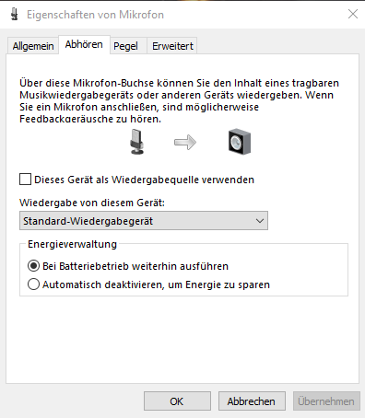Confirm with the OK button

(x=177, y=401)
